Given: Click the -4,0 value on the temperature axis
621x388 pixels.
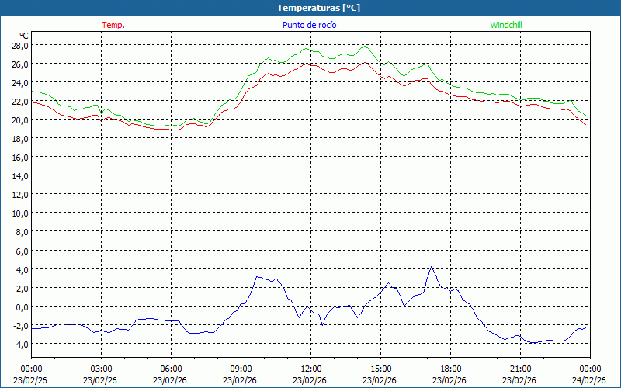Looking at the screenshot, I should [x=19, y=344].
